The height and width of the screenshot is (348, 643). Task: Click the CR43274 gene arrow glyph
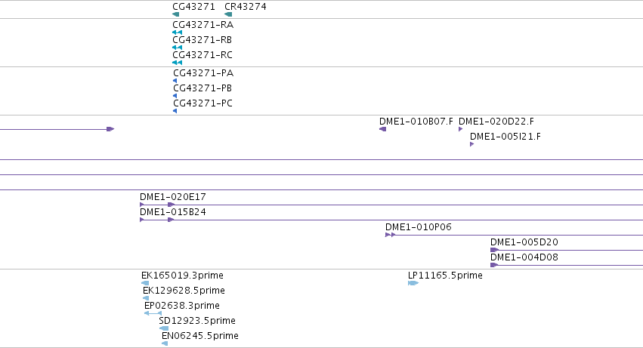[x=228, y=14]
